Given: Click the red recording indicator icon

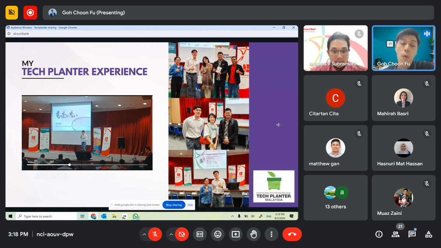Looking at the screenshot, I should click(30, 12).
